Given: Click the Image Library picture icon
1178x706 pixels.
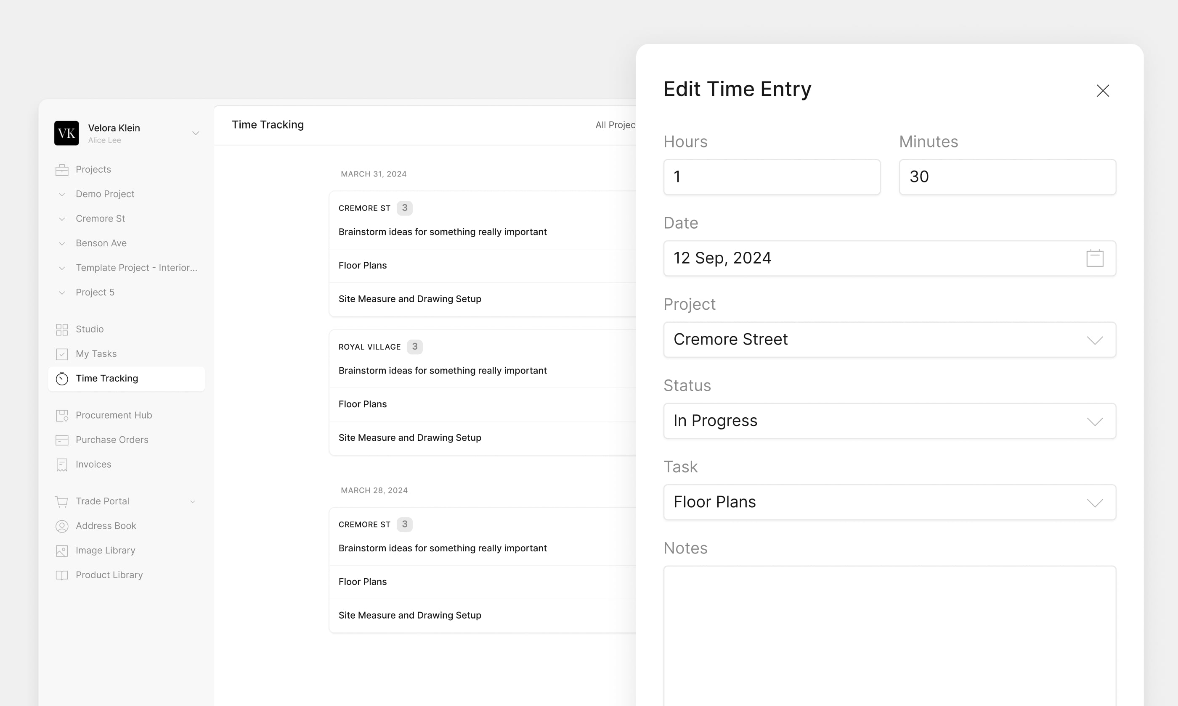Looking at the screenshot, I should click(x=62, y=551).
